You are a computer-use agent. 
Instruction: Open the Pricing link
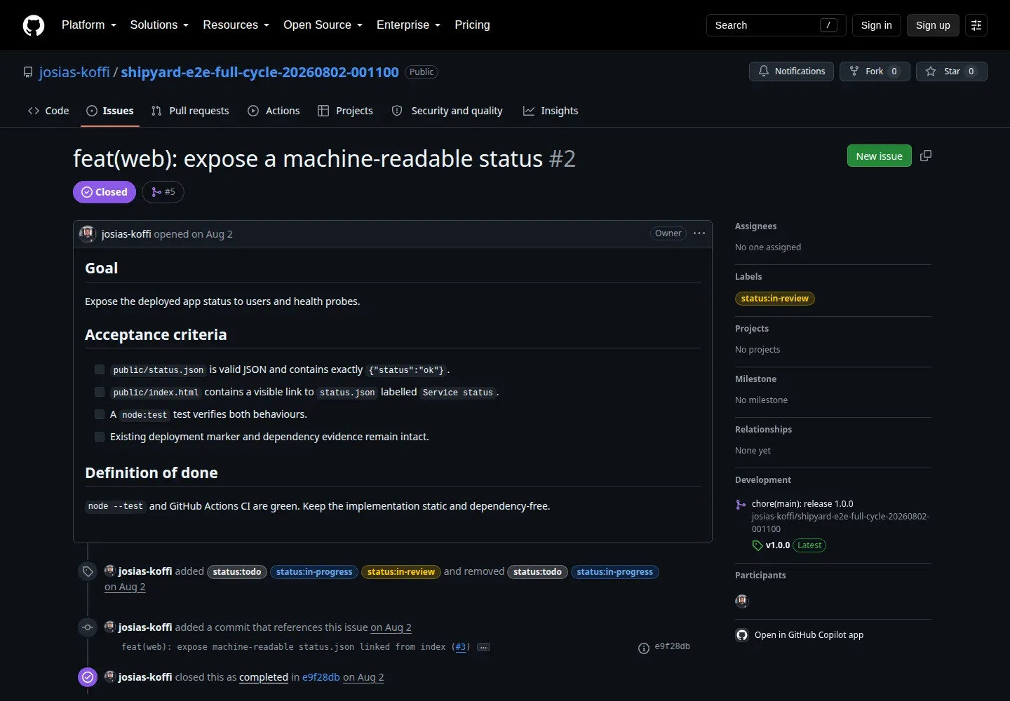(x=472, y=25)
